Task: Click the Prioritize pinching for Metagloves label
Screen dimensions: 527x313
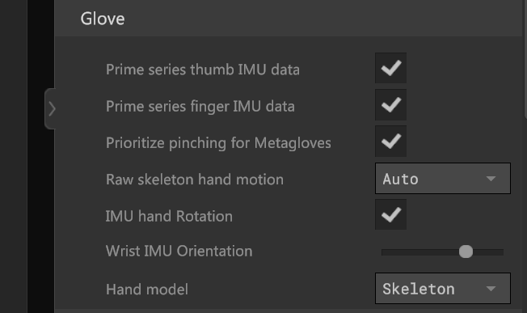Action: pyautogui.click(x=218, y=143)
